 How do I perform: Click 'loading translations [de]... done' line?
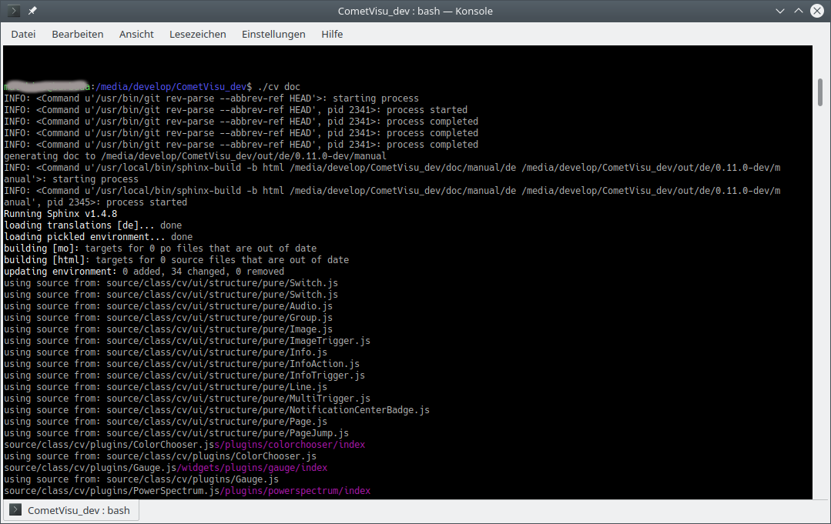[92, 225]
